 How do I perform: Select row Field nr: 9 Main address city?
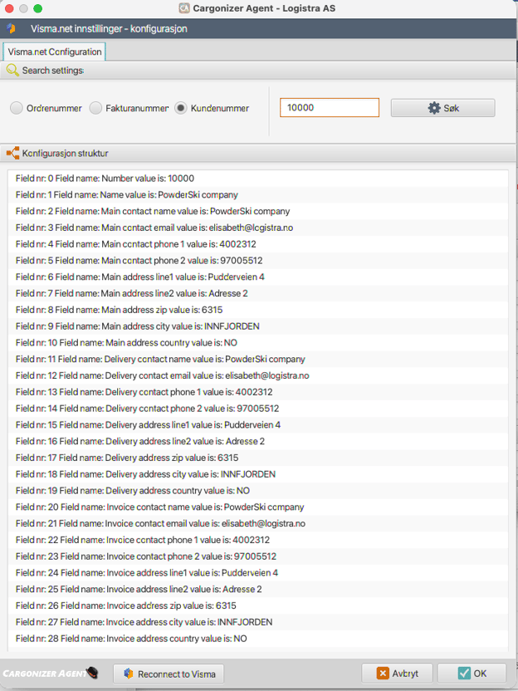tap(258, 326)
